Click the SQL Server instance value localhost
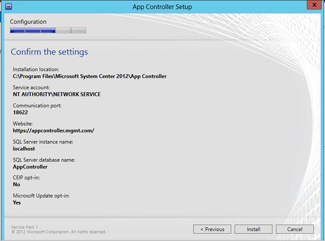This screenshot has width=325, height=241. 24,149
